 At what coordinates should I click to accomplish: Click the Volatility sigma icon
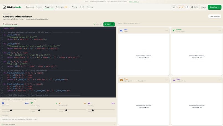(x=89, y=103)
